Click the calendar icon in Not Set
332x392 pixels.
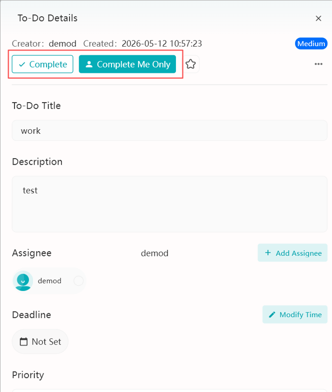pos(23,341)
